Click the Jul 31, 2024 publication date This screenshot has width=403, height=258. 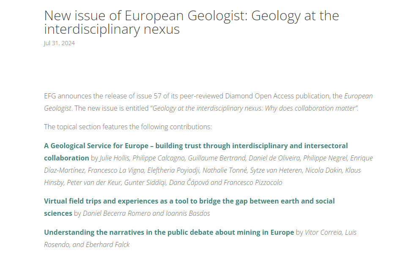[59, 43]
